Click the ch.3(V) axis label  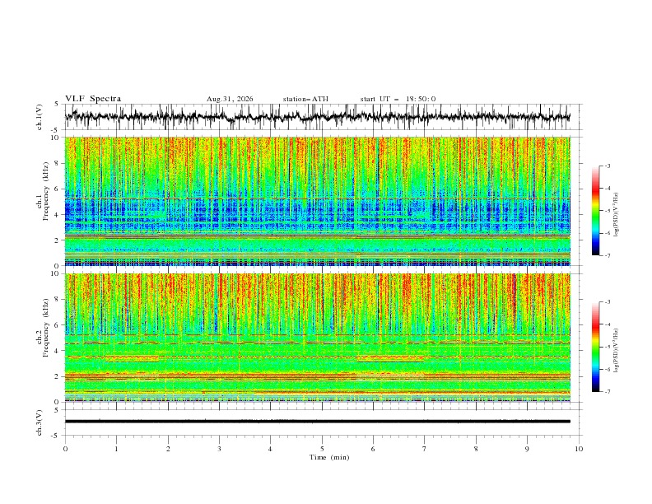coord(40,422)
